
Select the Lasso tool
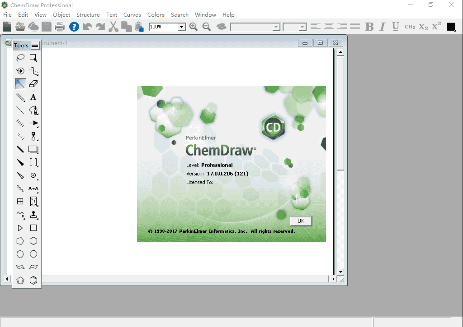pos(20,58)
